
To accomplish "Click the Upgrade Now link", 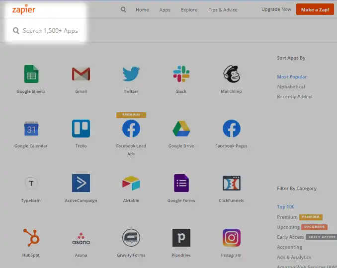I will [276, 9].
